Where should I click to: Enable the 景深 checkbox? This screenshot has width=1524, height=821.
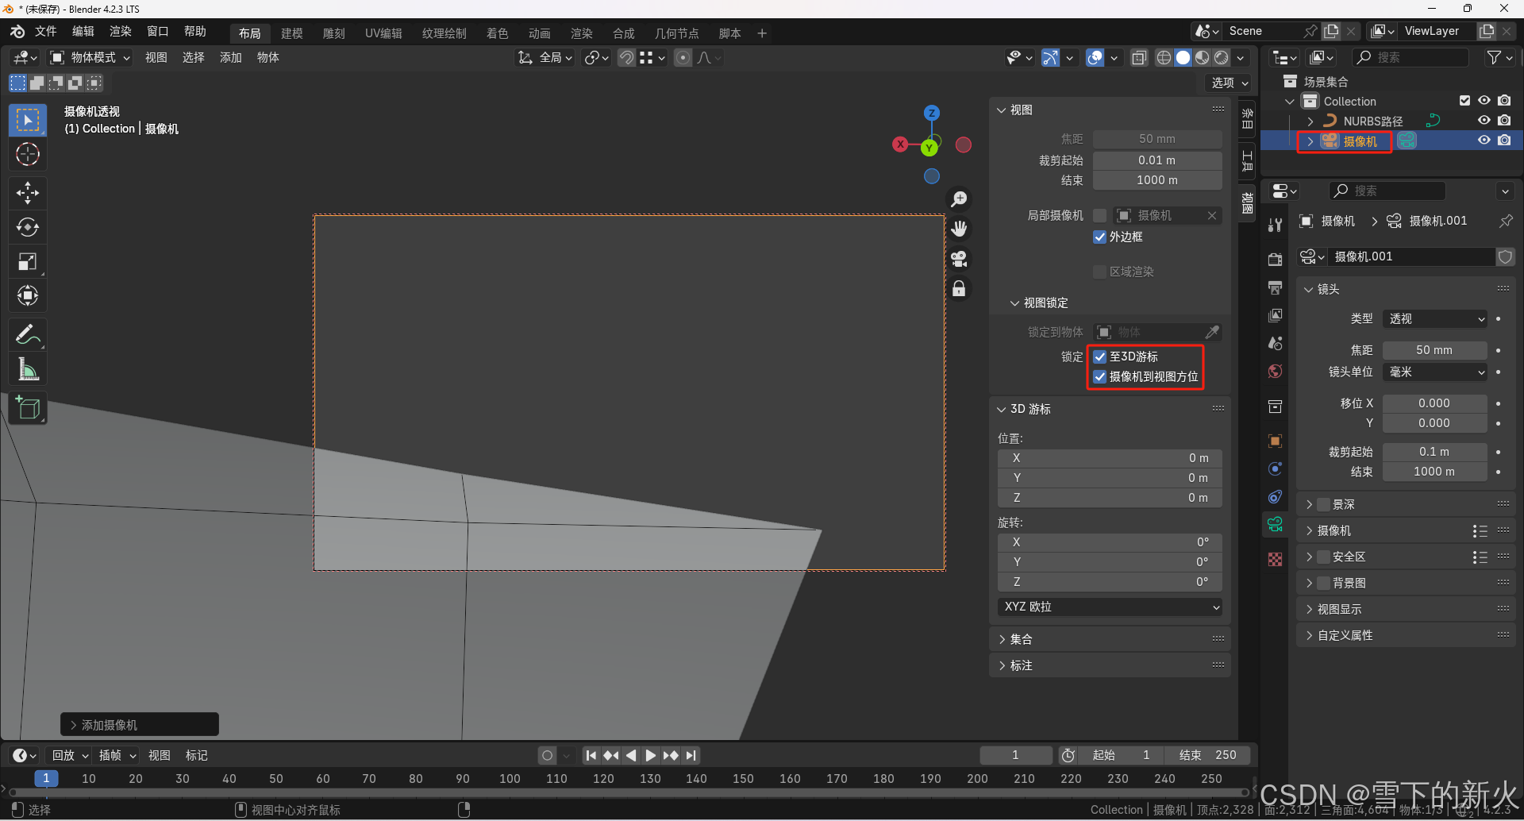(x=1323, y=504)
